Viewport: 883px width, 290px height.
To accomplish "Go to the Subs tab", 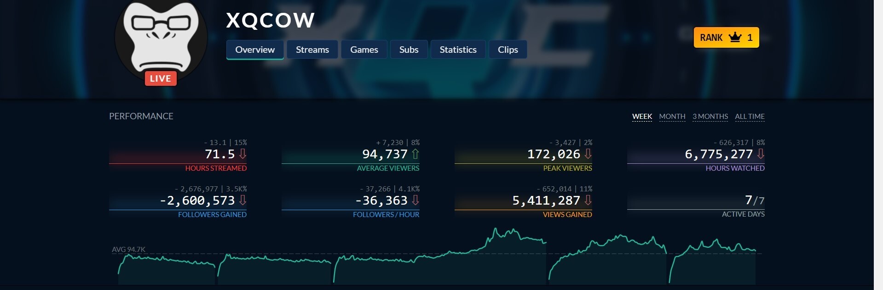I will [x=409, y=50].
